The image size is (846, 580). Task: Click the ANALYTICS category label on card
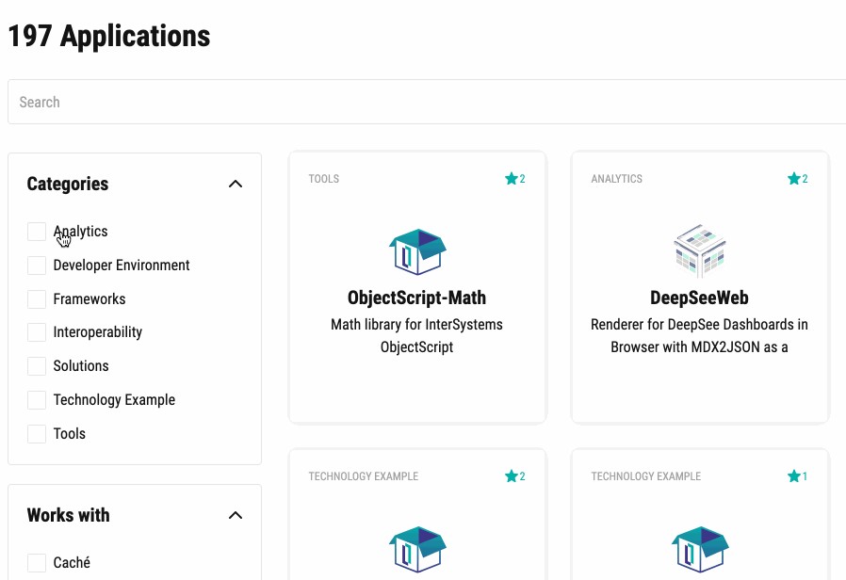pyautogui.click(x=616, y=179)
